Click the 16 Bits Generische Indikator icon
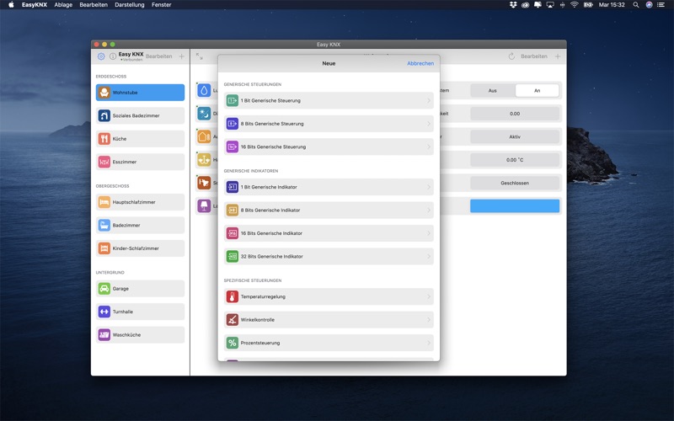674x421 pixels. click(x=233, y=233)
